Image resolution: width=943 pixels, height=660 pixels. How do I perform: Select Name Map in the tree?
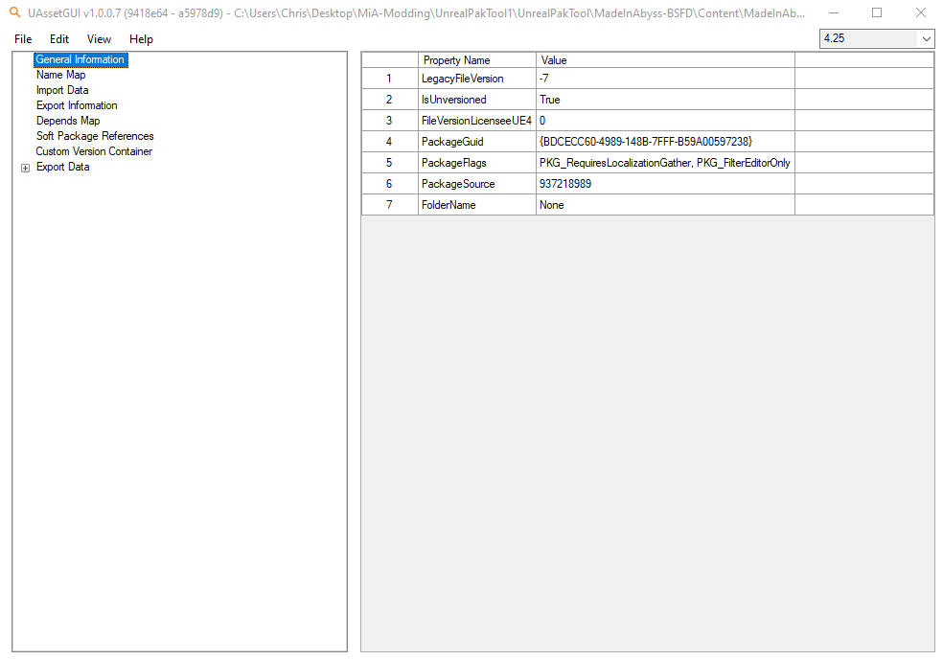(x=60, y=75)
